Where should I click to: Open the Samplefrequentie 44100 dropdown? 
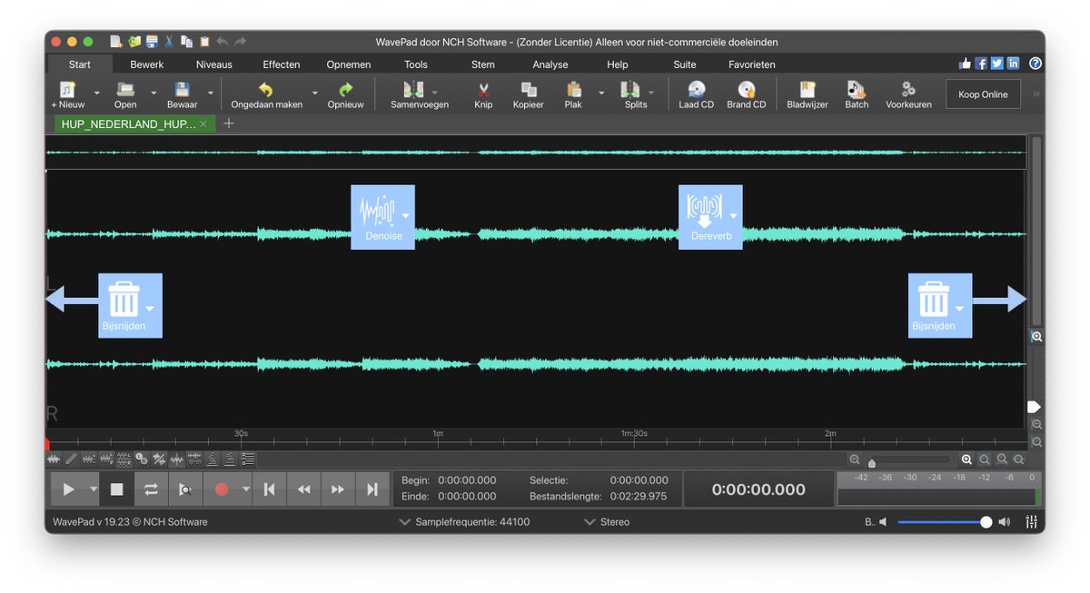click(465, 522)
